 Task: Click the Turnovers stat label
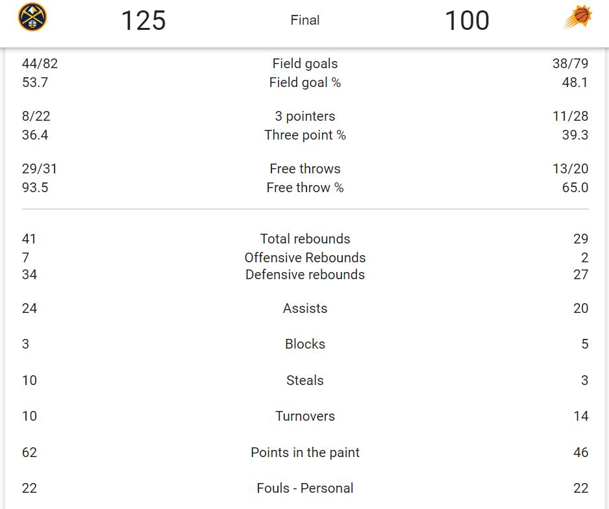[305, 416]
